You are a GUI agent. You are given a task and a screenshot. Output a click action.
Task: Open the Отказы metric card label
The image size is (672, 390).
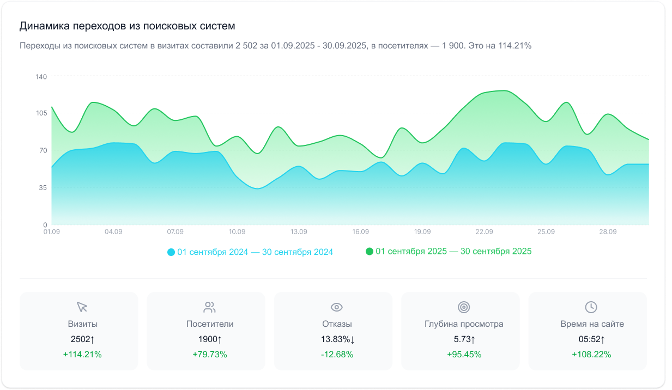(x=337, y=324)
